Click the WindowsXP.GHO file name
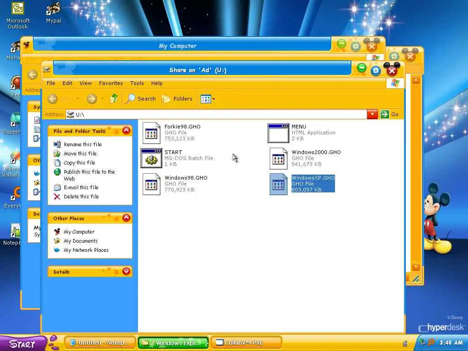This screenshot has width=468, height=351. [313, 178]
